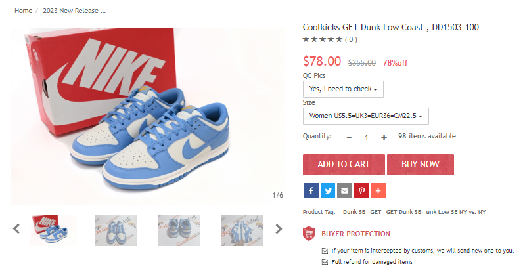Select the GET Dunk SB product tag
This screenshot has height=275, width=525.
[x=403, y=212]
